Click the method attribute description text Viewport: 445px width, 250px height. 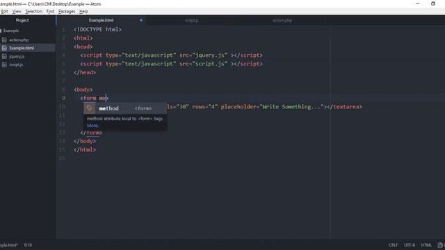(124, 119)
